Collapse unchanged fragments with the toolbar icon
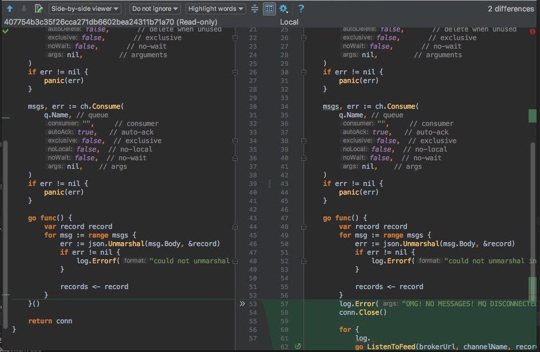This screenshot has width=540, height=352. [254, 9]
